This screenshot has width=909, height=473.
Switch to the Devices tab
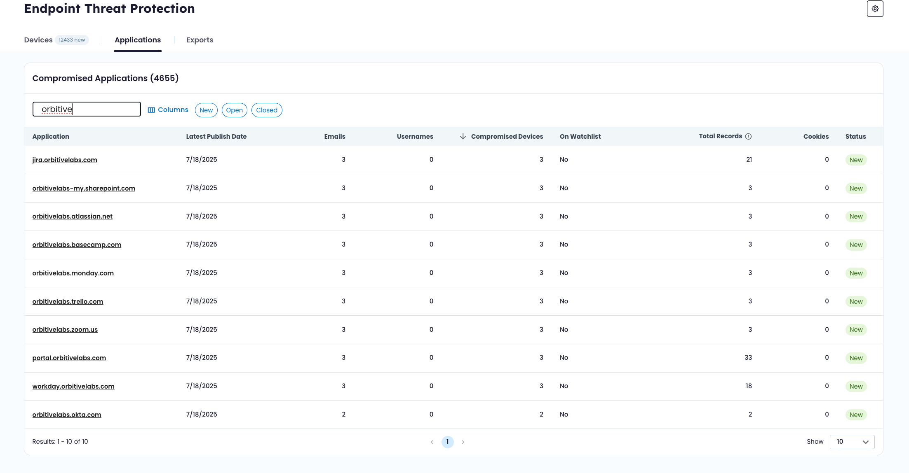pyautogui.click(x=38, y=40)
